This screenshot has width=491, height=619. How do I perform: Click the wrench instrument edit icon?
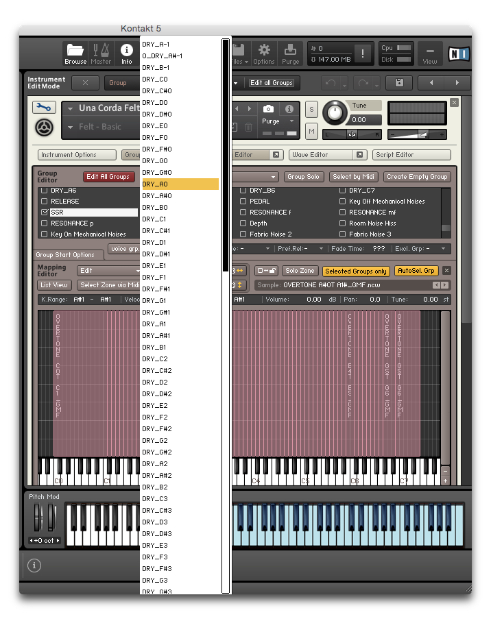pos(44,107)
